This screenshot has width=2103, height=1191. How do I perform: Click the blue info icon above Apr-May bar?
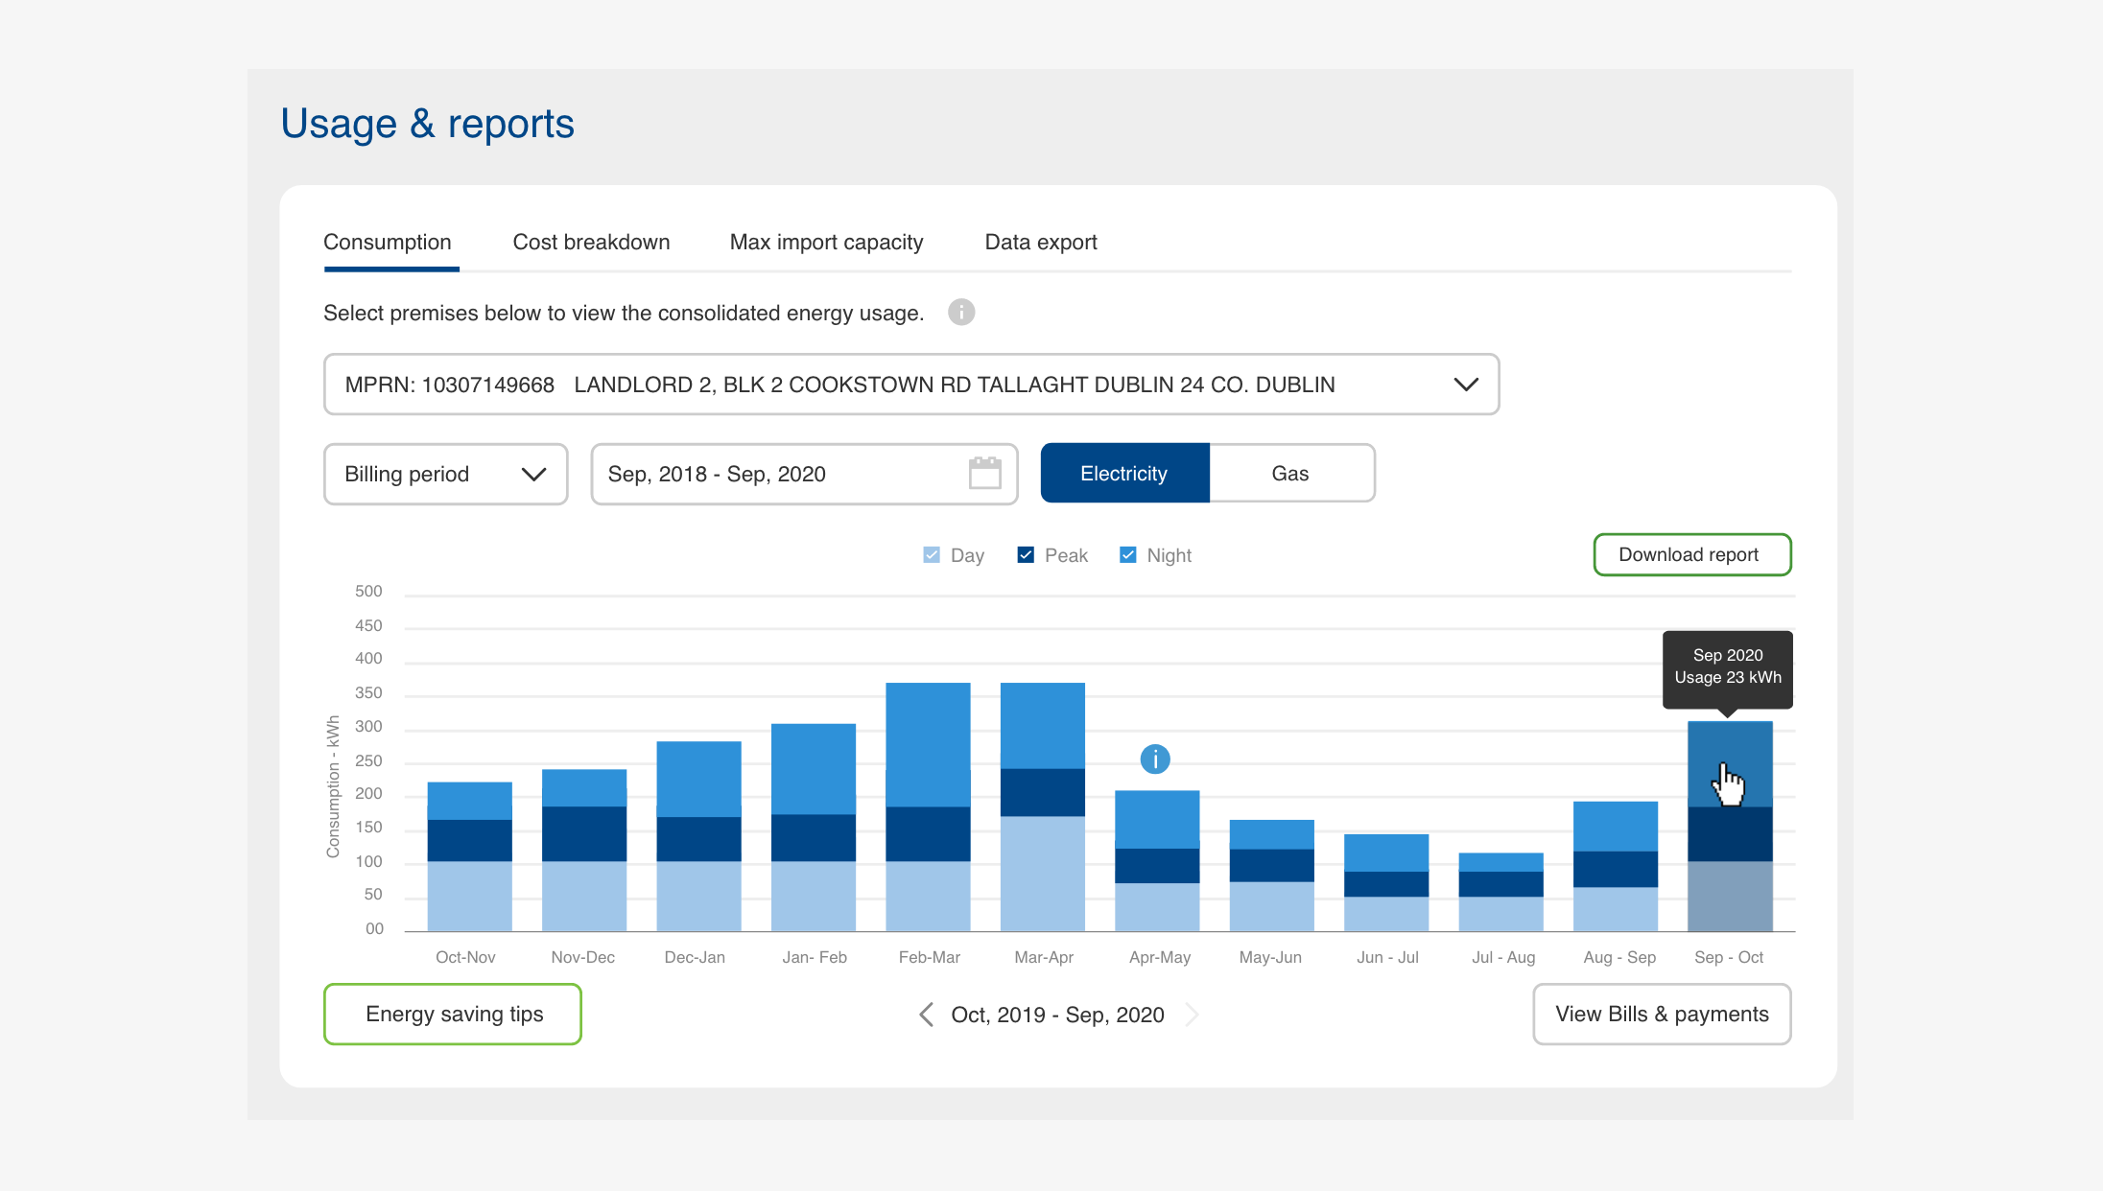pos(1155,759)
